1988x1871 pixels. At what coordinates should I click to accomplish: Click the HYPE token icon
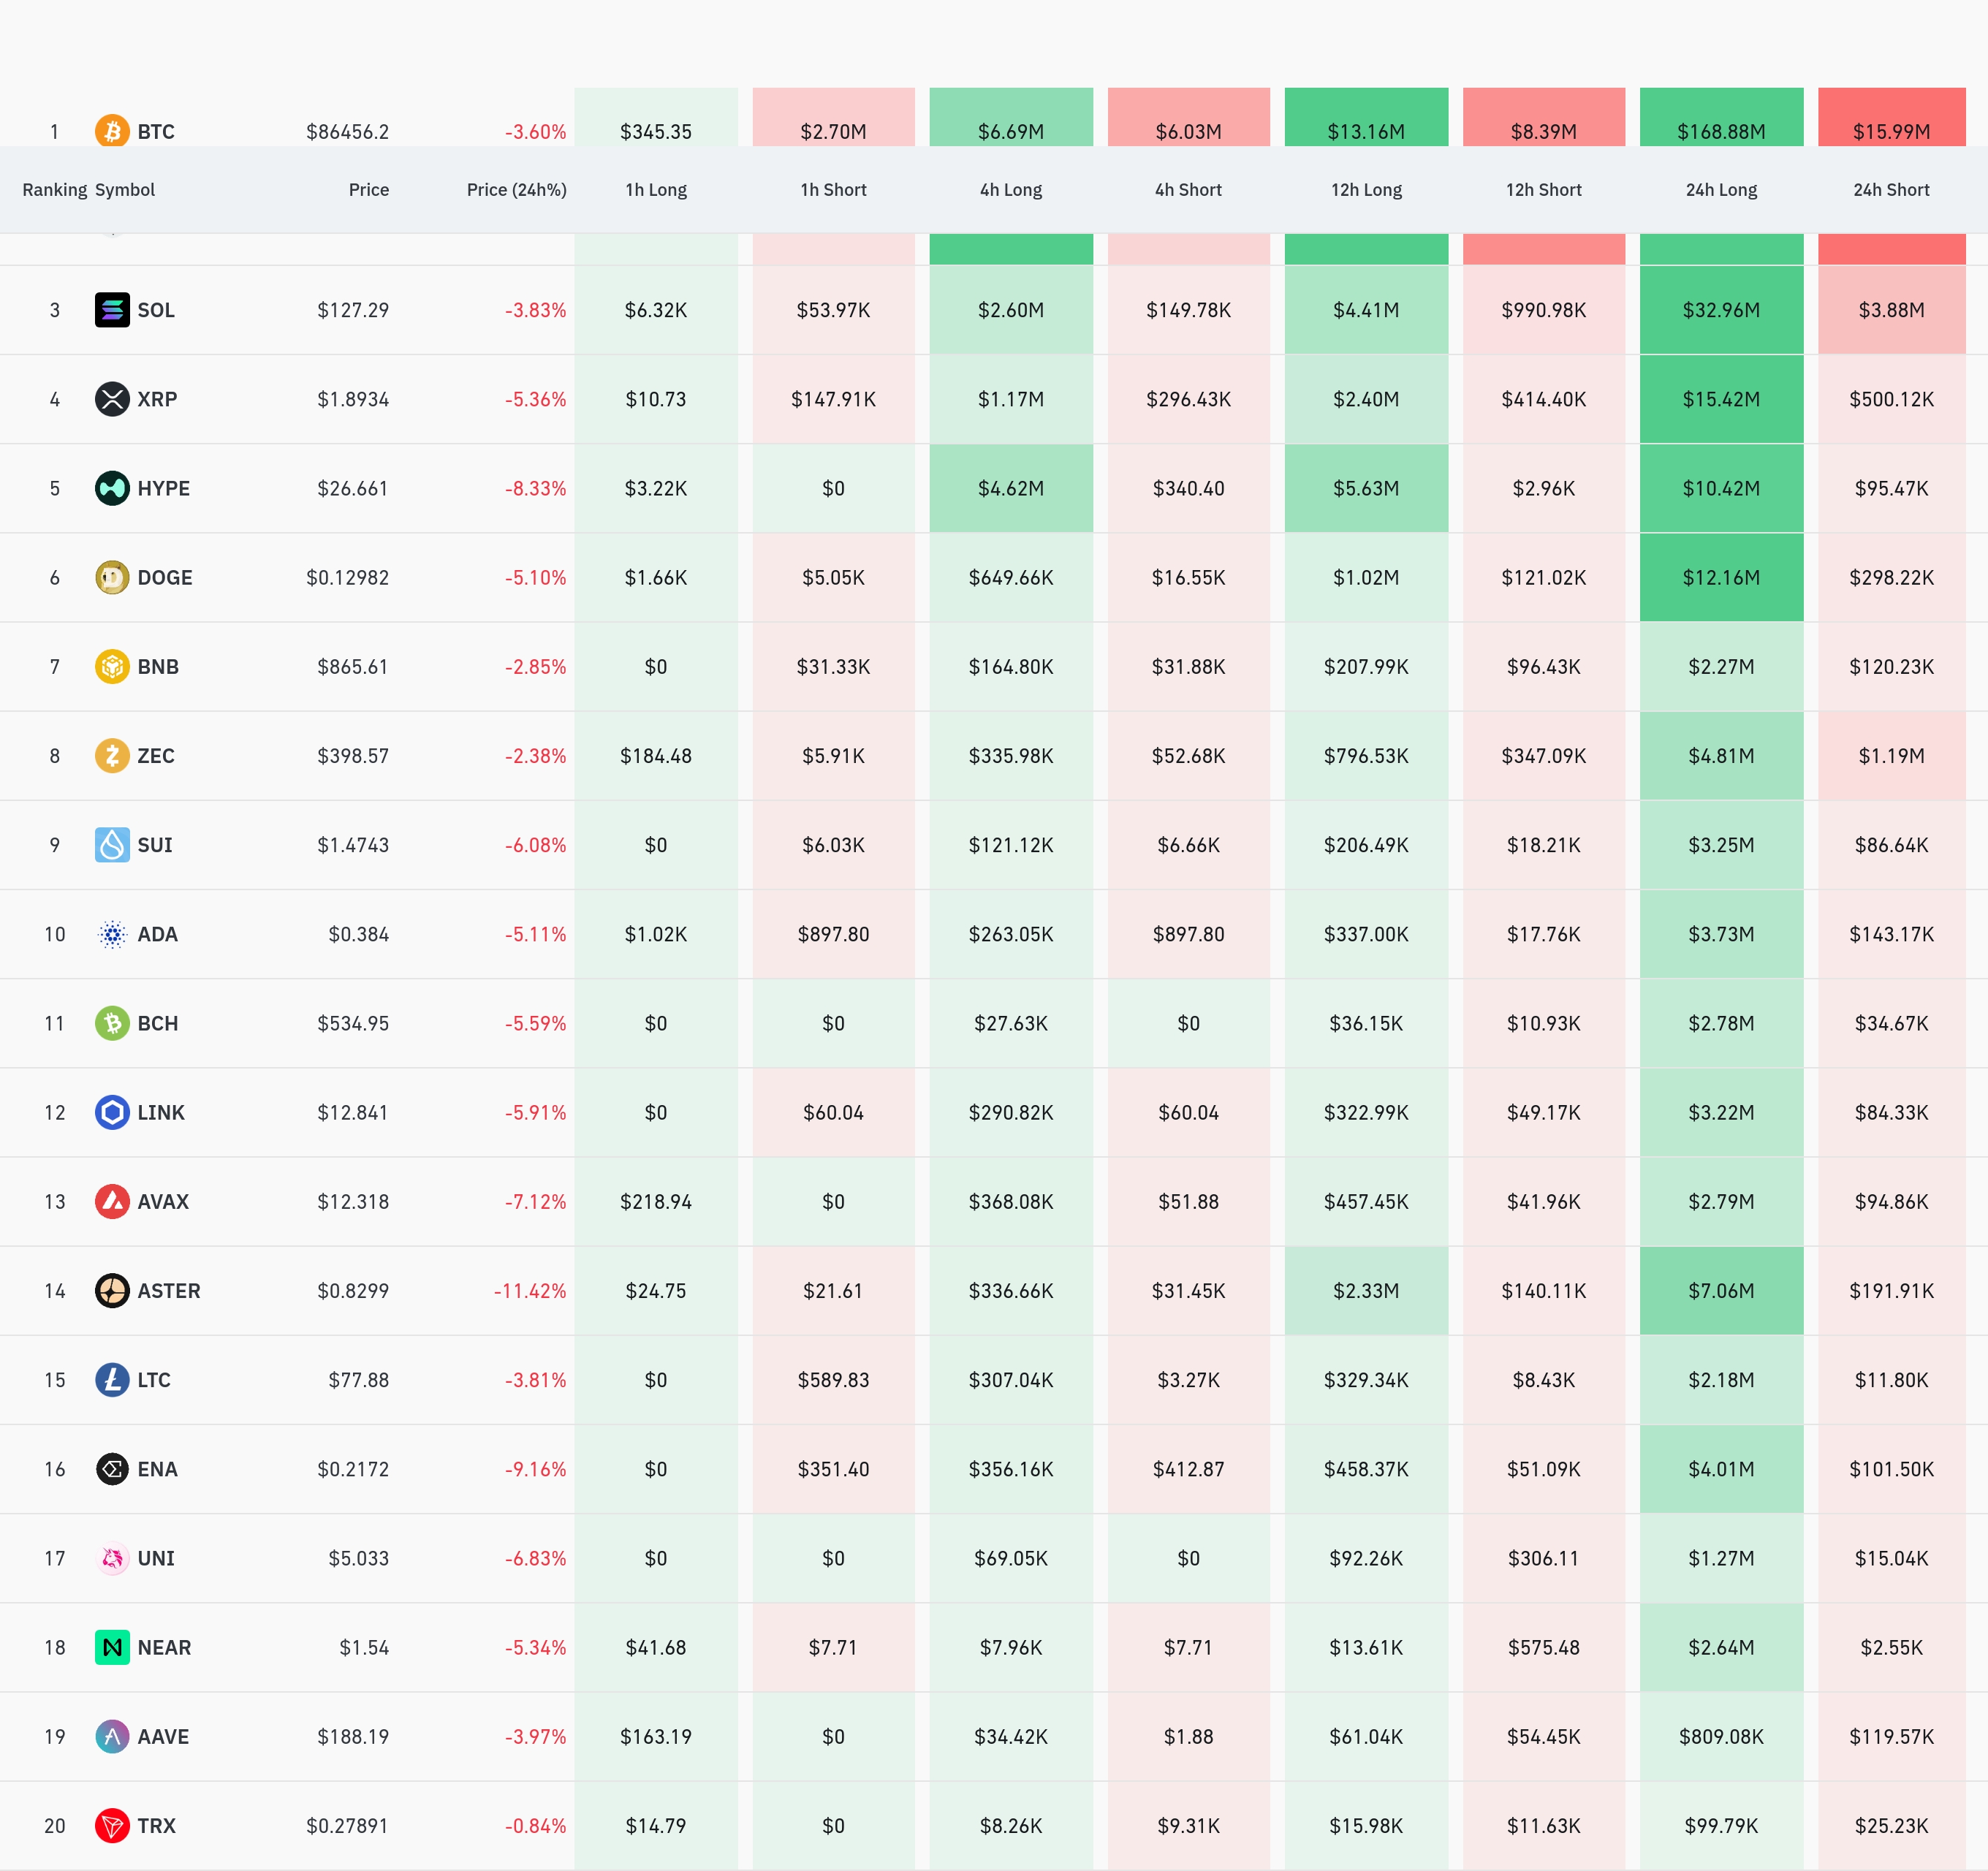(112, 488)
